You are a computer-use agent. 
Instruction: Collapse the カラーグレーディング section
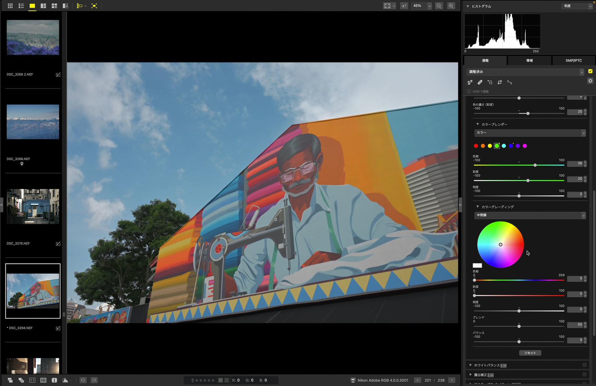click(x=477, y=207)
